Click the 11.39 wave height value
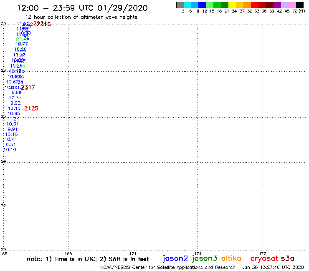Screen dimensions: 309x271 tap(23, 38)
